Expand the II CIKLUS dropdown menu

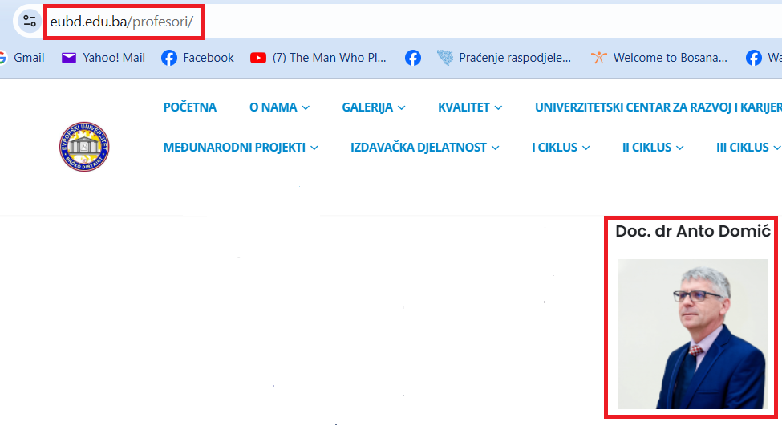653,148
